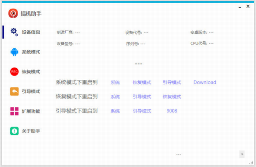Expand the device dropdown arrow at bottom right
Viewport: 256px width, 167px height.
(x=242, y=154)
